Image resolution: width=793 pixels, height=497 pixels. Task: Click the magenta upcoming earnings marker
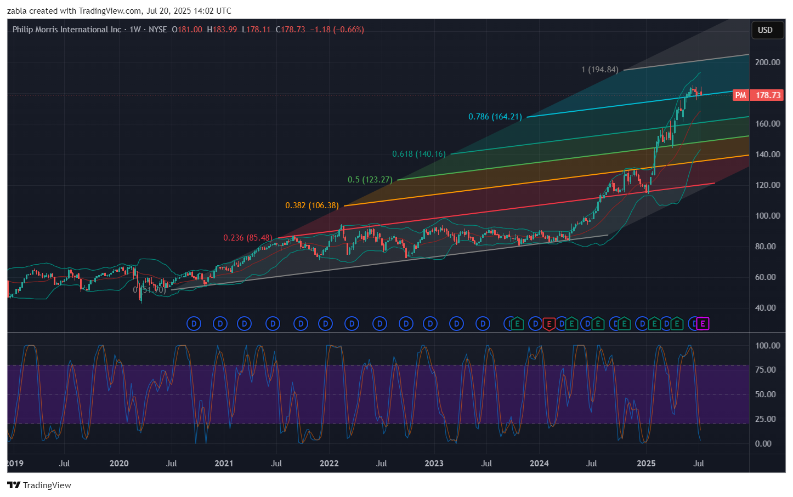(x=703, y=324)
